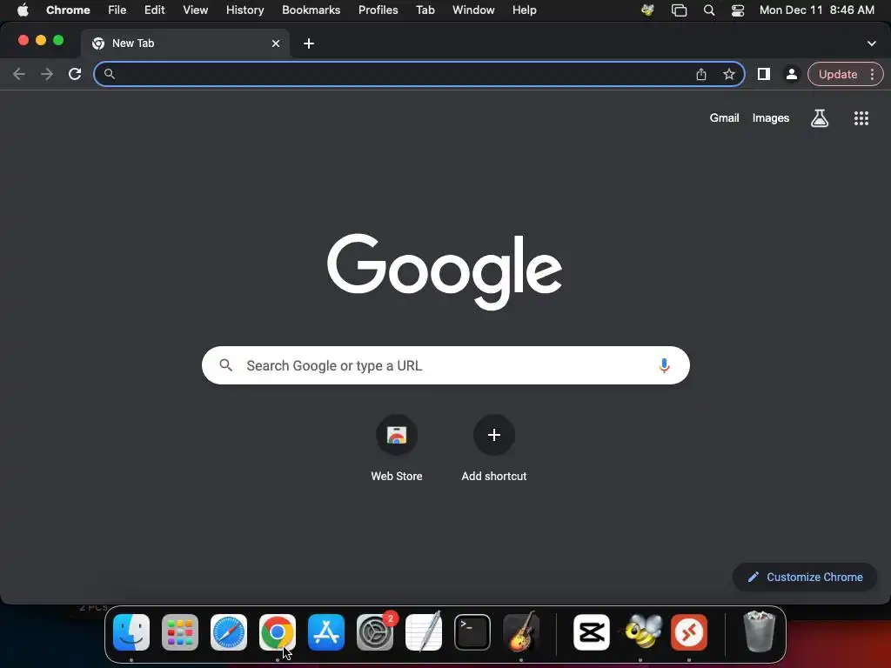Reload the current page
The image size is (891, 668).
tap(75, 75)
